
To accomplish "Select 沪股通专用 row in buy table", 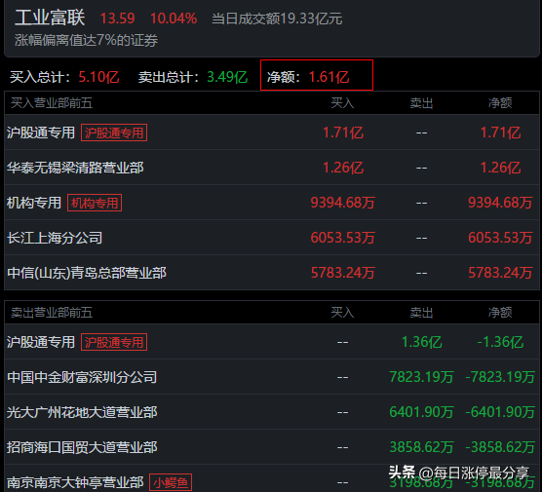I will (x=272, y=132).
